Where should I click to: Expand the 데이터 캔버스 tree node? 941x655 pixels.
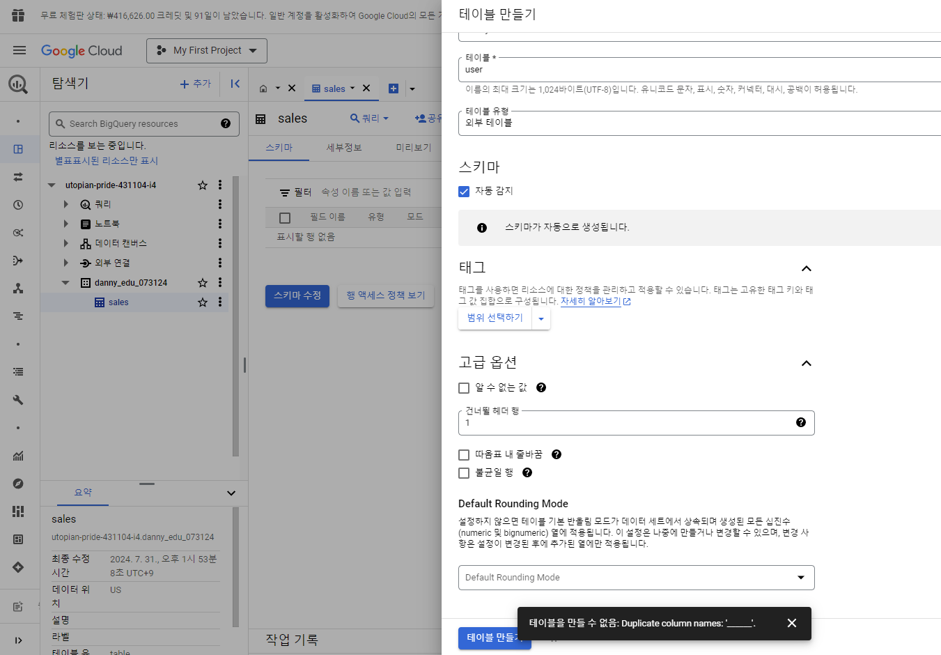click(x=66, y=243)
